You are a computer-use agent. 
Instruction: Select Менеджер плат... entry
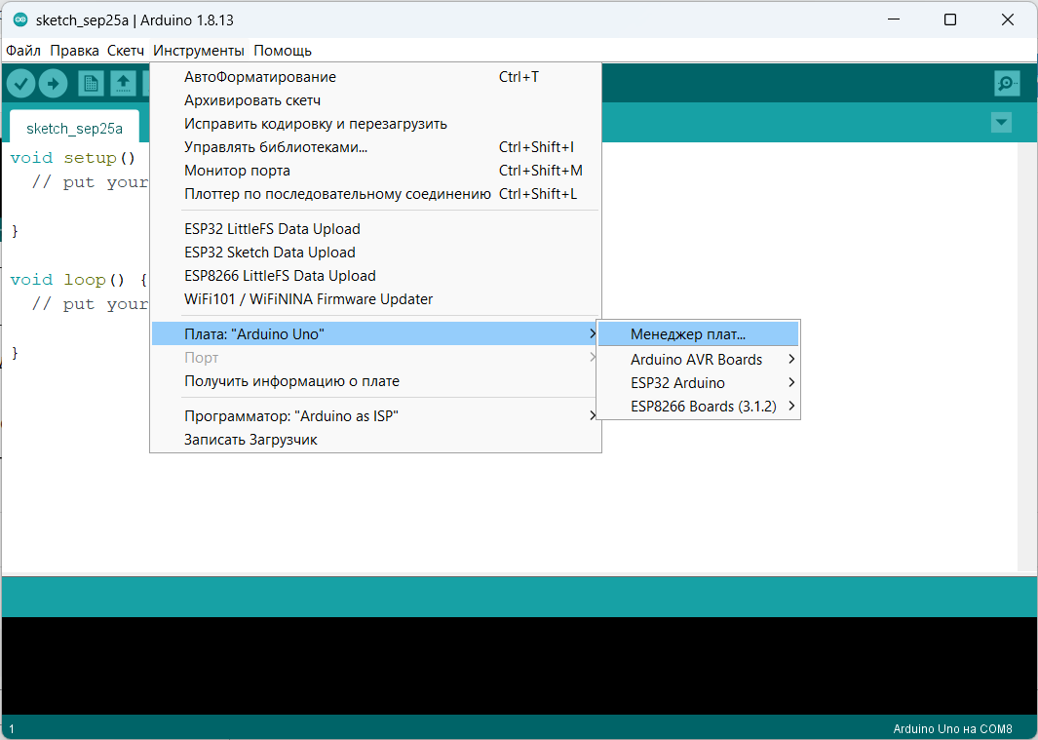click(699, 333)
